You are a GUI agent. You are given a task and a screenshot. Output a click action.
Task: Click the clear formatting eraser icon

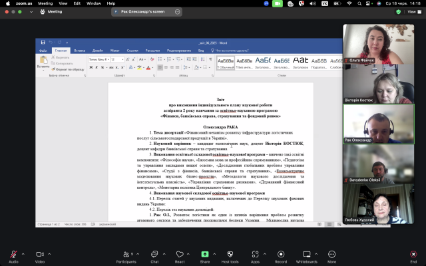coord(152,59)
